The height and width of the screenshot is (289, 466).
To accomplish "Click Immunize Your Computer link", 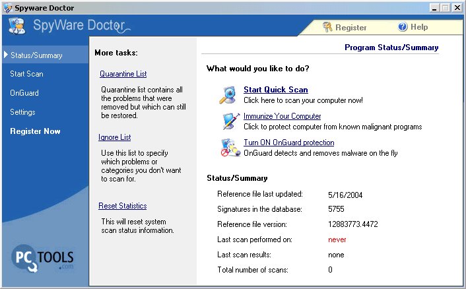I will click(282, 116).
